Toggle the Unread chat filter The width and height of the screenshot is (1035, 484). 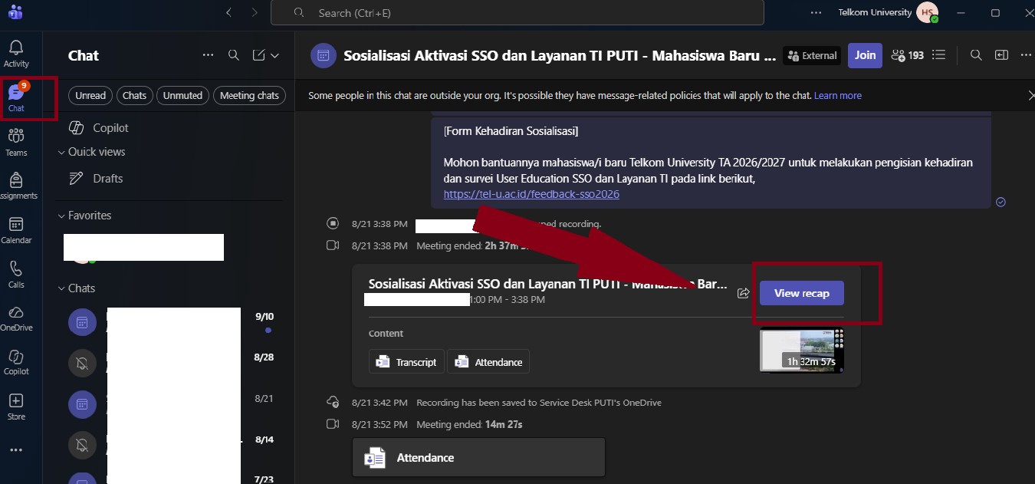(90, 95)
